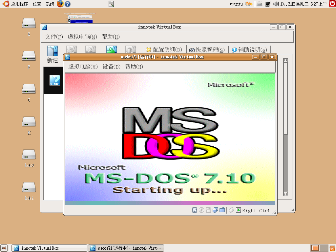Click CD/DVD indicator in VM status bar
Image resolution: width=336 pixels, height=252 pixels.
click(x=201, y=210)
